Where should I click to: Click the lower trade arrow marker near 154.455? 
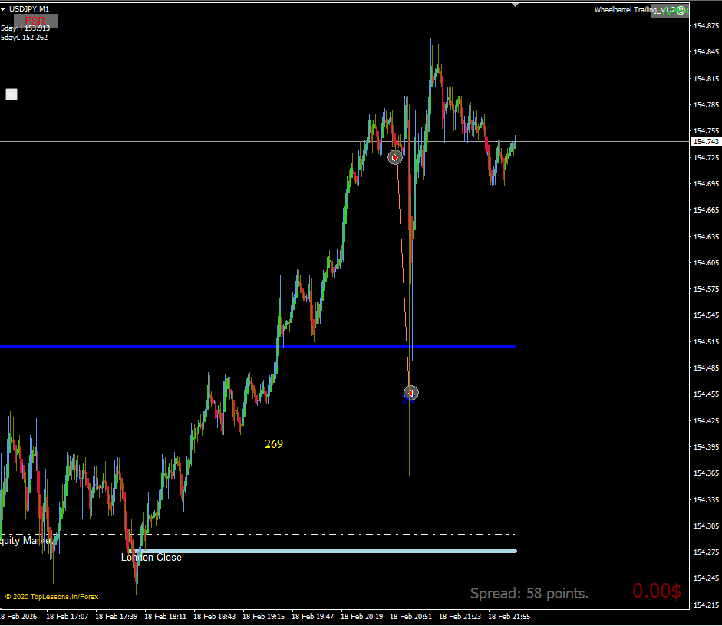[x=410, y=393]
